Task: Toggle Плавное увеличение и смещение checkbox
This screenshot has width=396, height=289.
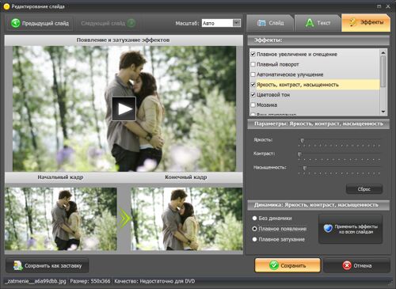Action: (253, 54)
